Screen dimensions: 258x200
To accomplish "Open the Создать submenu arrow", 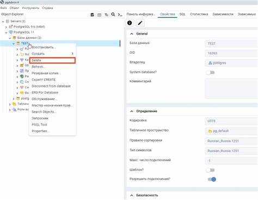I will point(72,54).
